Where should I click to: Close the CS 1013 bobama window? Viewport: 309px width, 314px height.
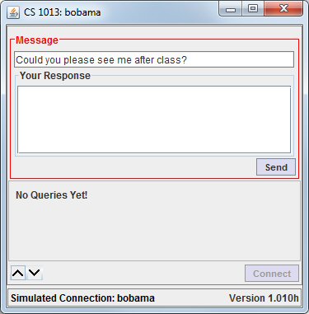pyautogui.click(x=283, y=9)
